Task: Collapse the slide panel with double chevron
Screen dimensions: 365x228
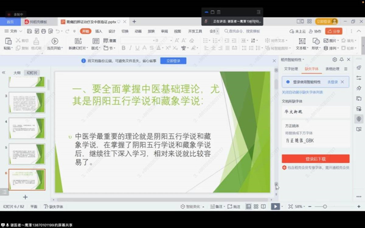Action: click(4, 72)
